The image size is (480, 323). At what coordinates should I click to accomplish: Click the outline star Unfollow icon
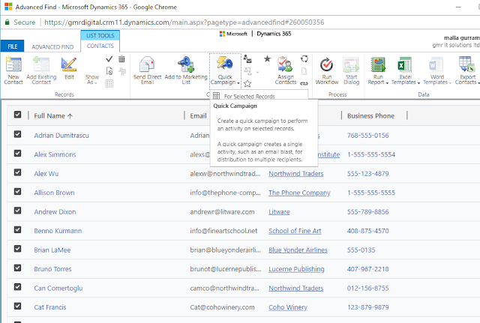pyautogui.click(x=247, y=83)
